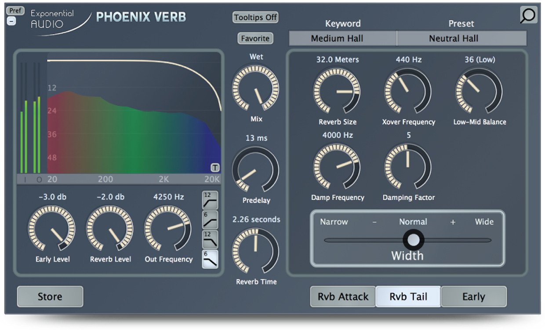545x330 pixels.
Task: Click the Reverb Level knob
Action: point(109,229)
